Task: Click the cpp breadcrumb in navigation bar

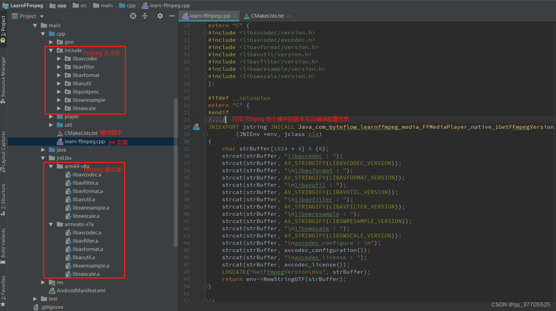Action: click(131, 6)
